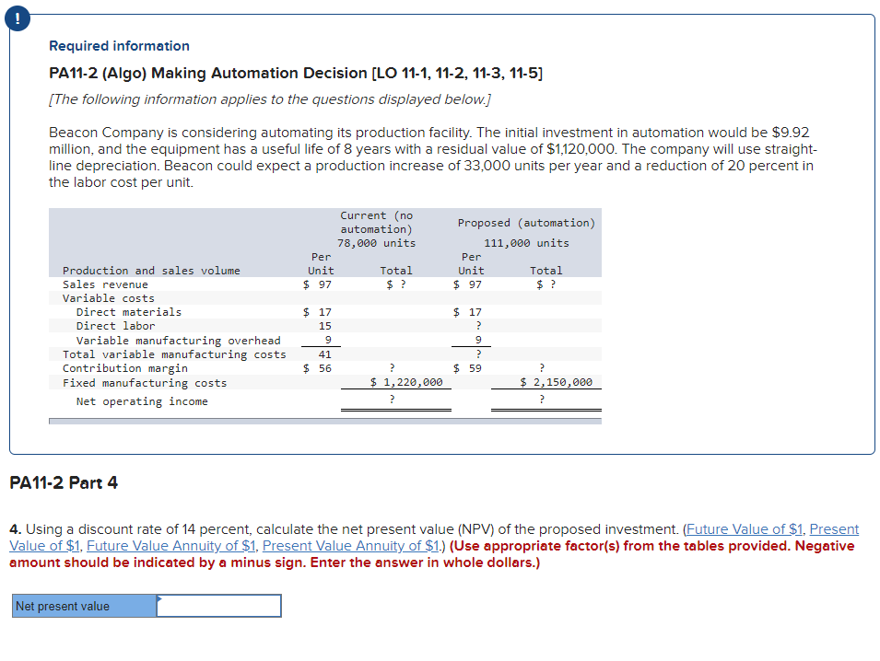Click the Net present value answer field
This screenshot has height=661, width=880.
coord(219,606)
